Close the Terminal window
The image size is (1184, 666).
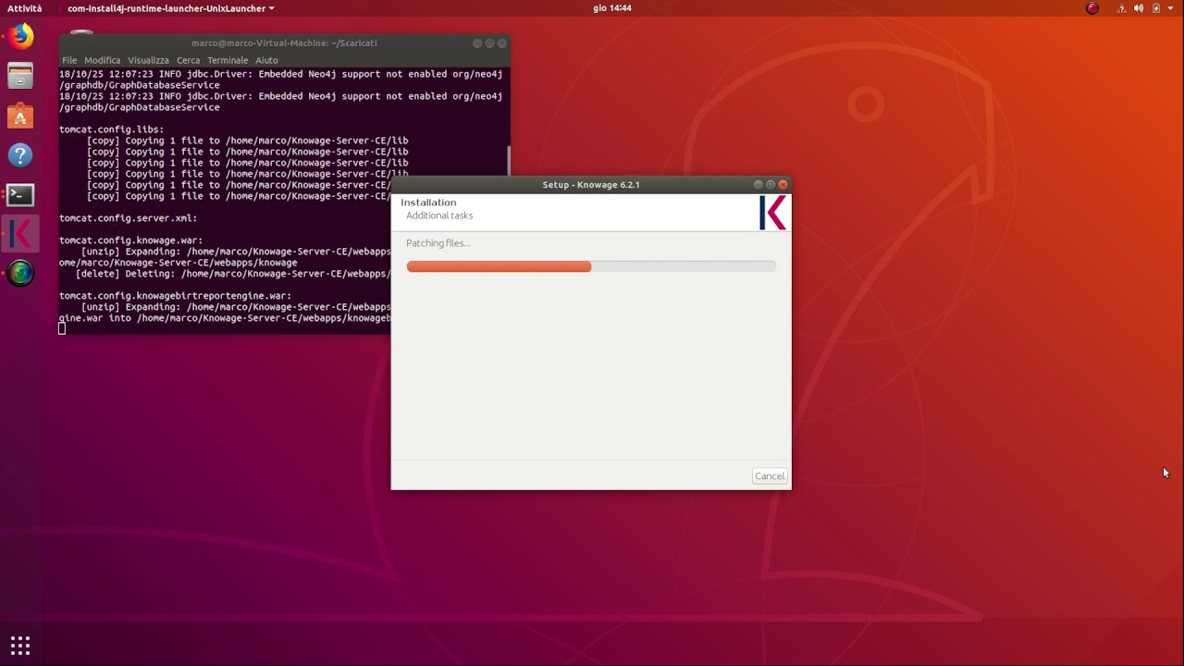coord(502,43)
